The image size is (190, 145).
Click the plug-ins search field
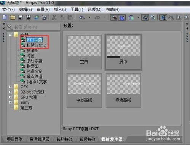tap(33, 27)
